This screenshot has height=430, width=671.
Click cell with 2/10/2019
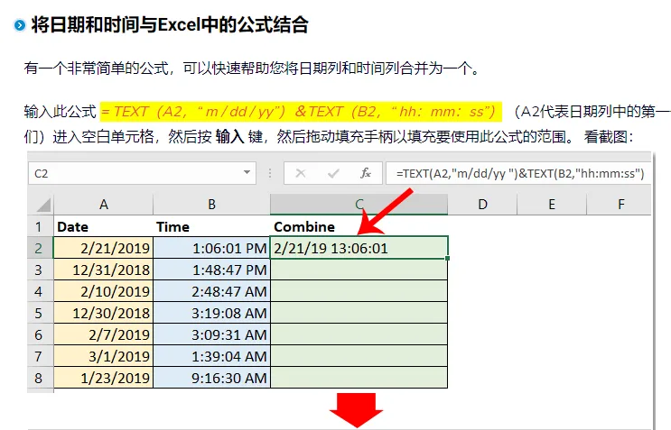pyautogui.click(x=103, y=291)
